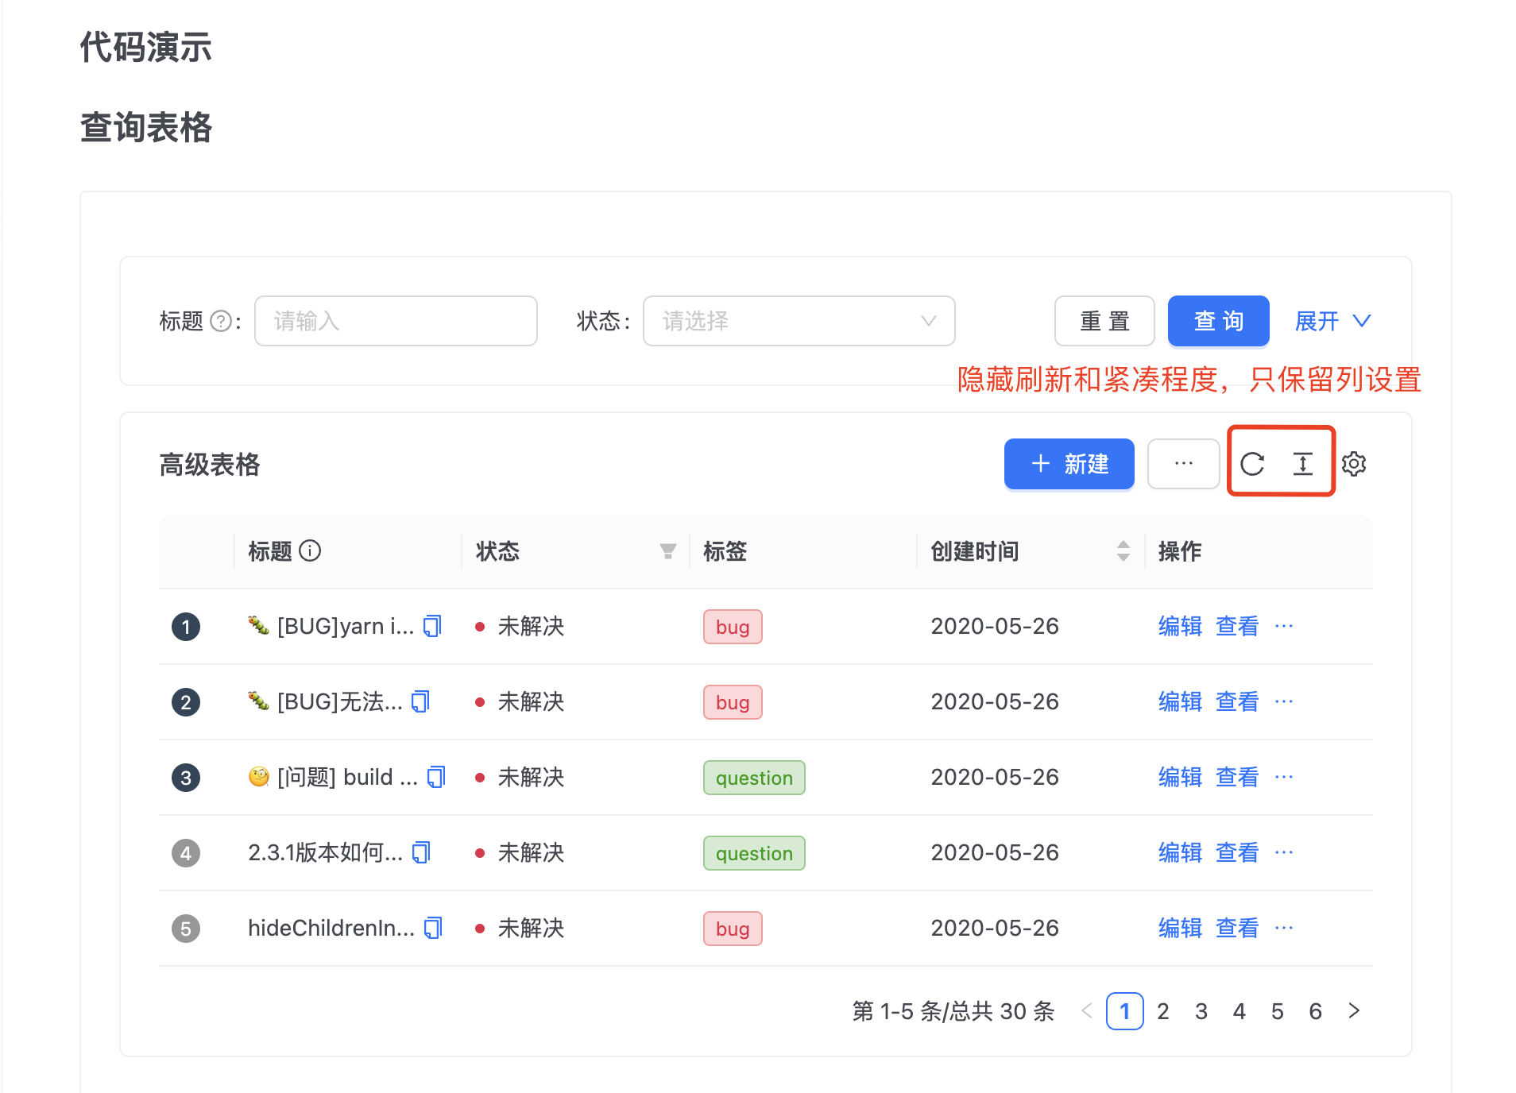Click the density adjustment icon in toolbar
1516x1093 pixels.
(x=1304, y=464)
